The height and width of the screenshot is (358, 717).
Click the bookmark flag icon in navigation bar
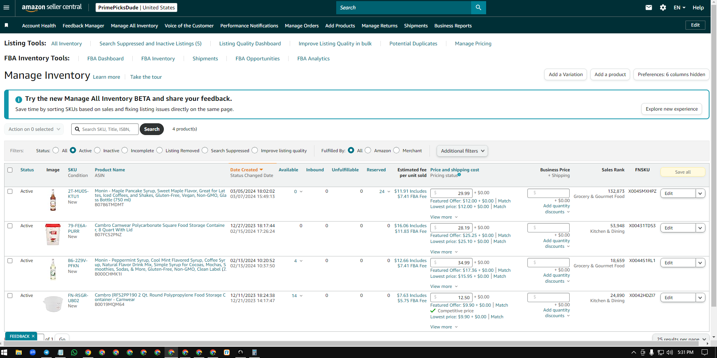6,25
